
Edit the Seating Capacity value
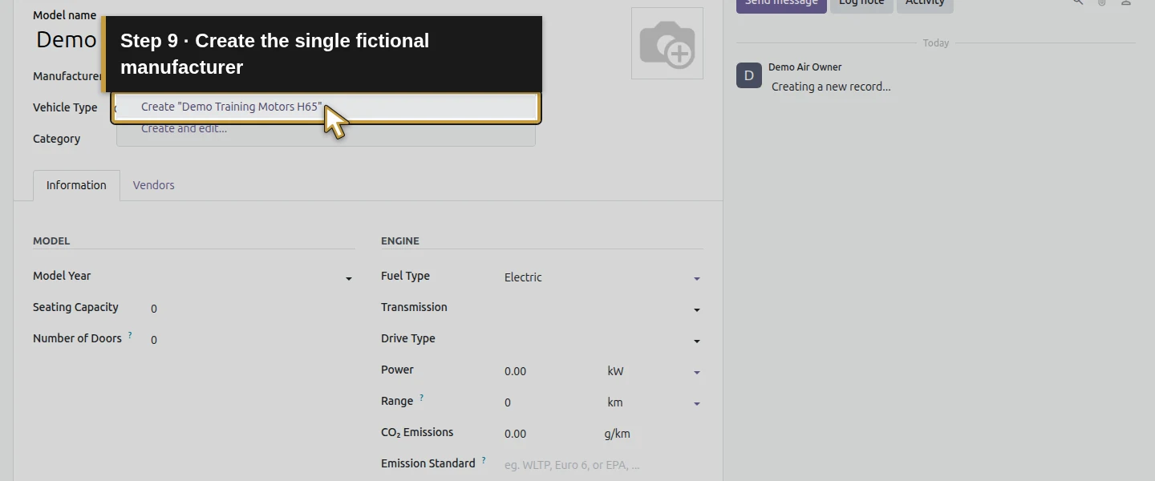click(x=252, y=309)
